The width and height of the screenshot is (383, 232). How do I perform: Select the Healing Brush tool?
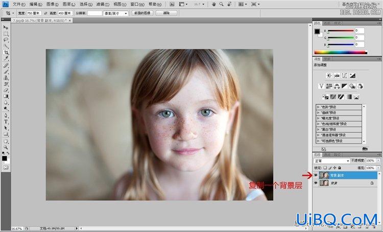(6, 65)
